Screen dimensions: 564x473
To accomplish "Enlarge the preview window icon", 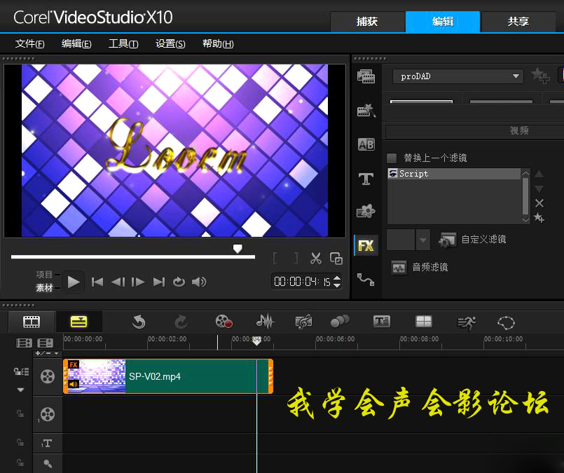I will [336, 259].
